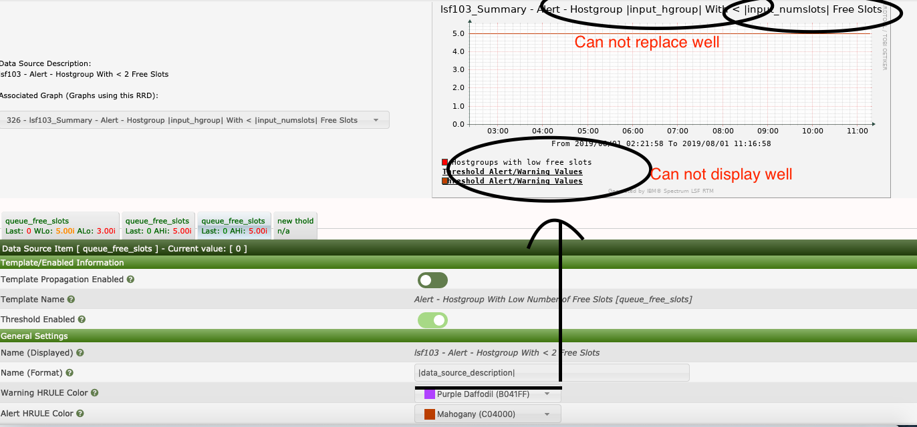Open the Alert HRULE Color dropdown
917x427 pixels.
tap(488, 414)
